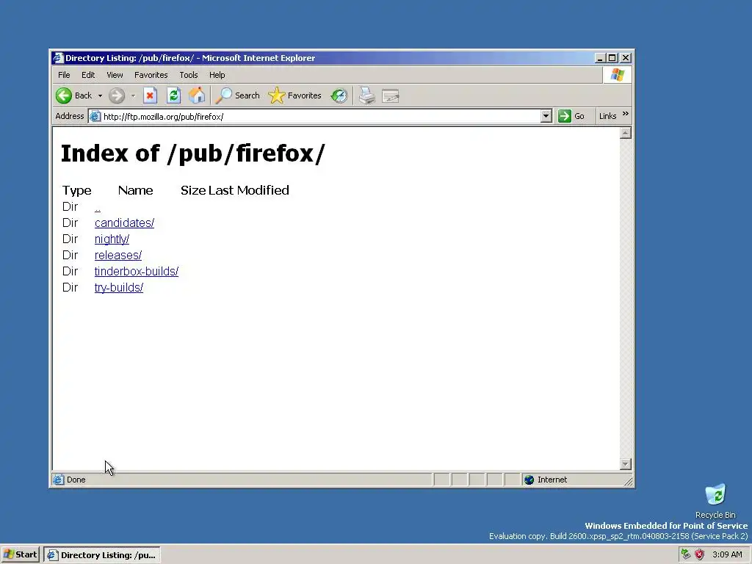Open the Forward history dropdown arrow
Image resolution: width=752 pixels, height=564 pixels.
click(133, 96)
